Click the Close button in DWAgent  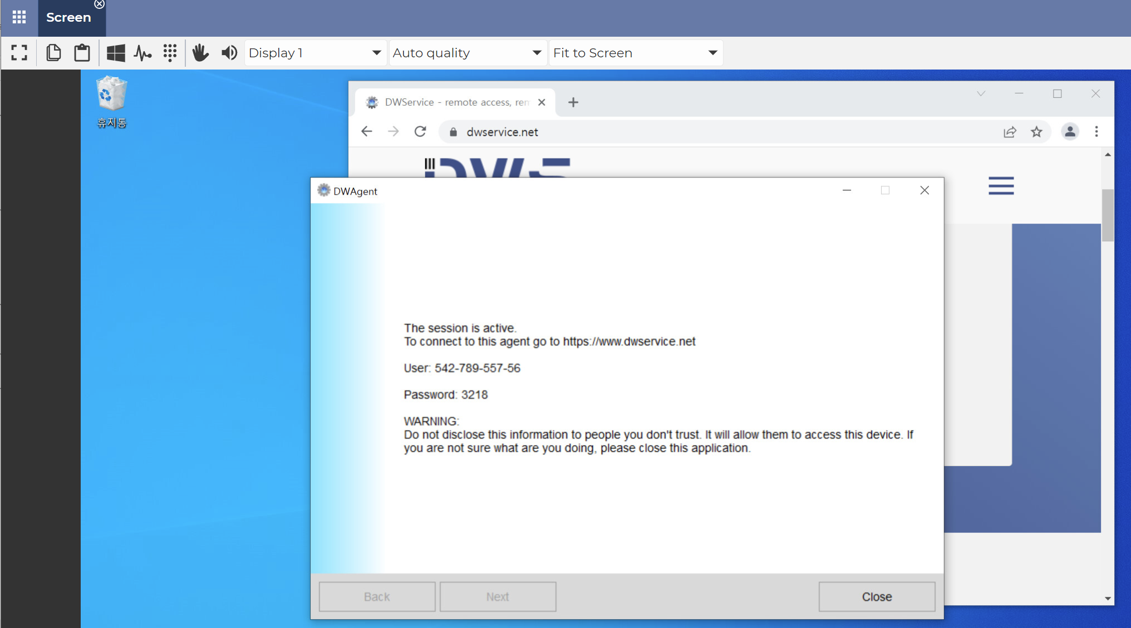877,597
